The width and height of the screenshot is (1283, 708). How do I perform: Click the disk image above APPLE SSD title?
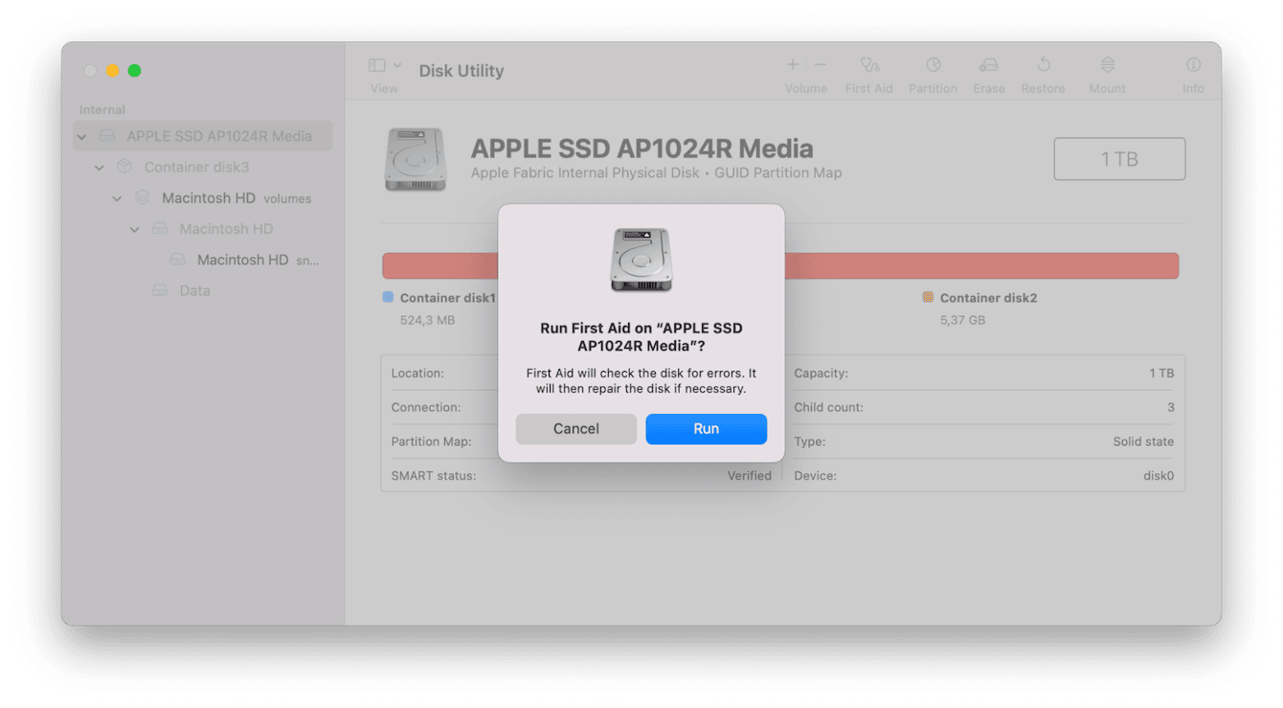point(416,159)
